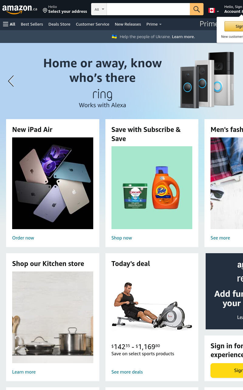The image size is (243, 390).
Task: Click the Order now link
Action: 23,238
